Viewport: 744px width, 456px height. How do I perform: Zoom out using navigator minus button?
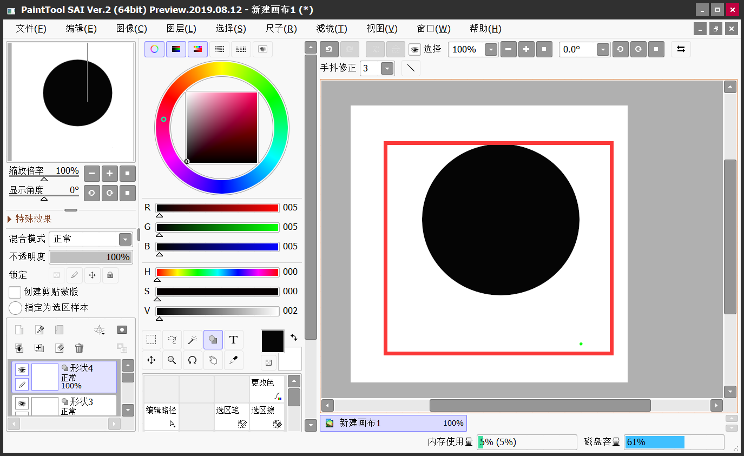(92, 174)
